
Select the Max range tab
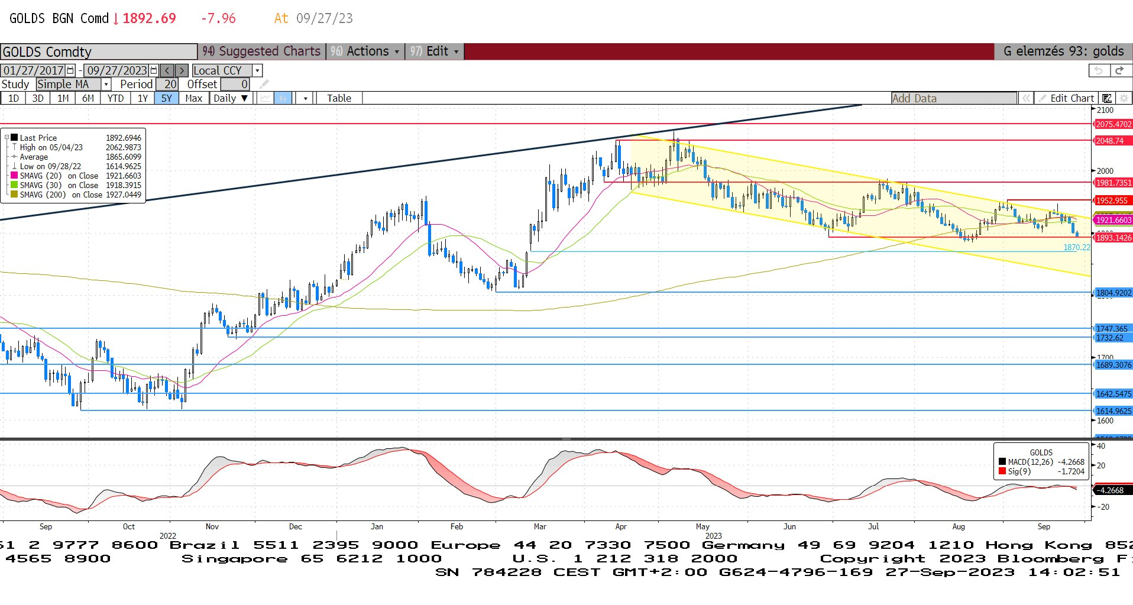click(194, 98)
